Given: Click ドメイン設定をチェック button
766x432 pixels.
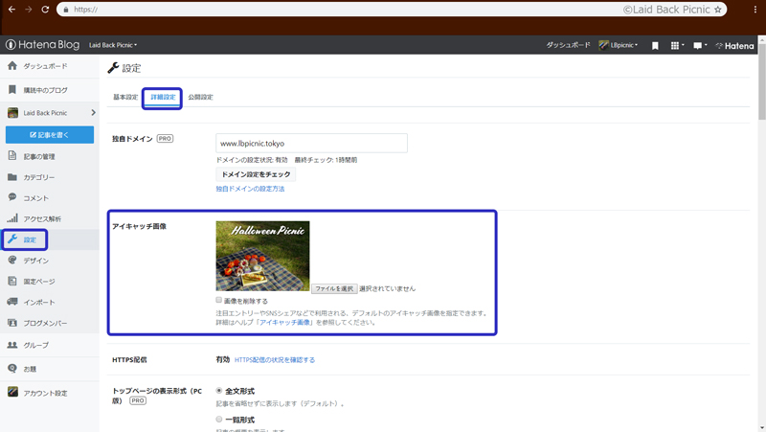Looking at the screenshot, I should pyautogui.click(x=256, y=174).
